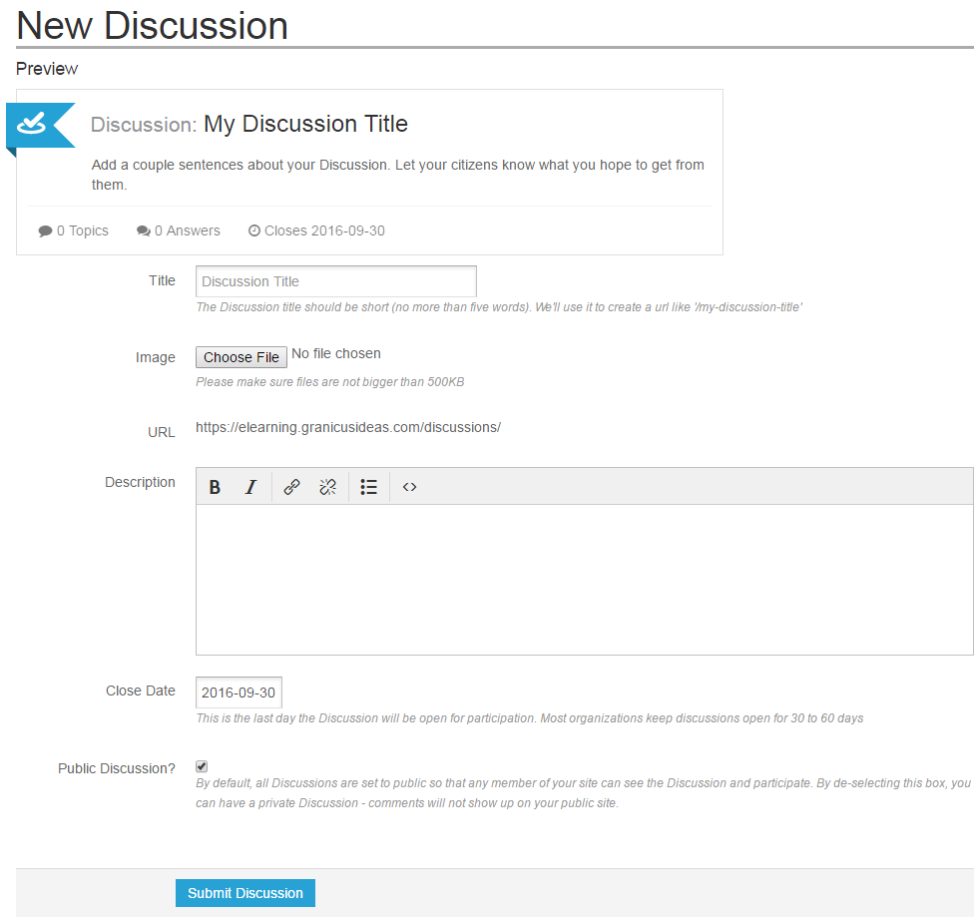Click the '0 Topics' count in preview
The image size is (976, 919).
click(x=82, y=230)
